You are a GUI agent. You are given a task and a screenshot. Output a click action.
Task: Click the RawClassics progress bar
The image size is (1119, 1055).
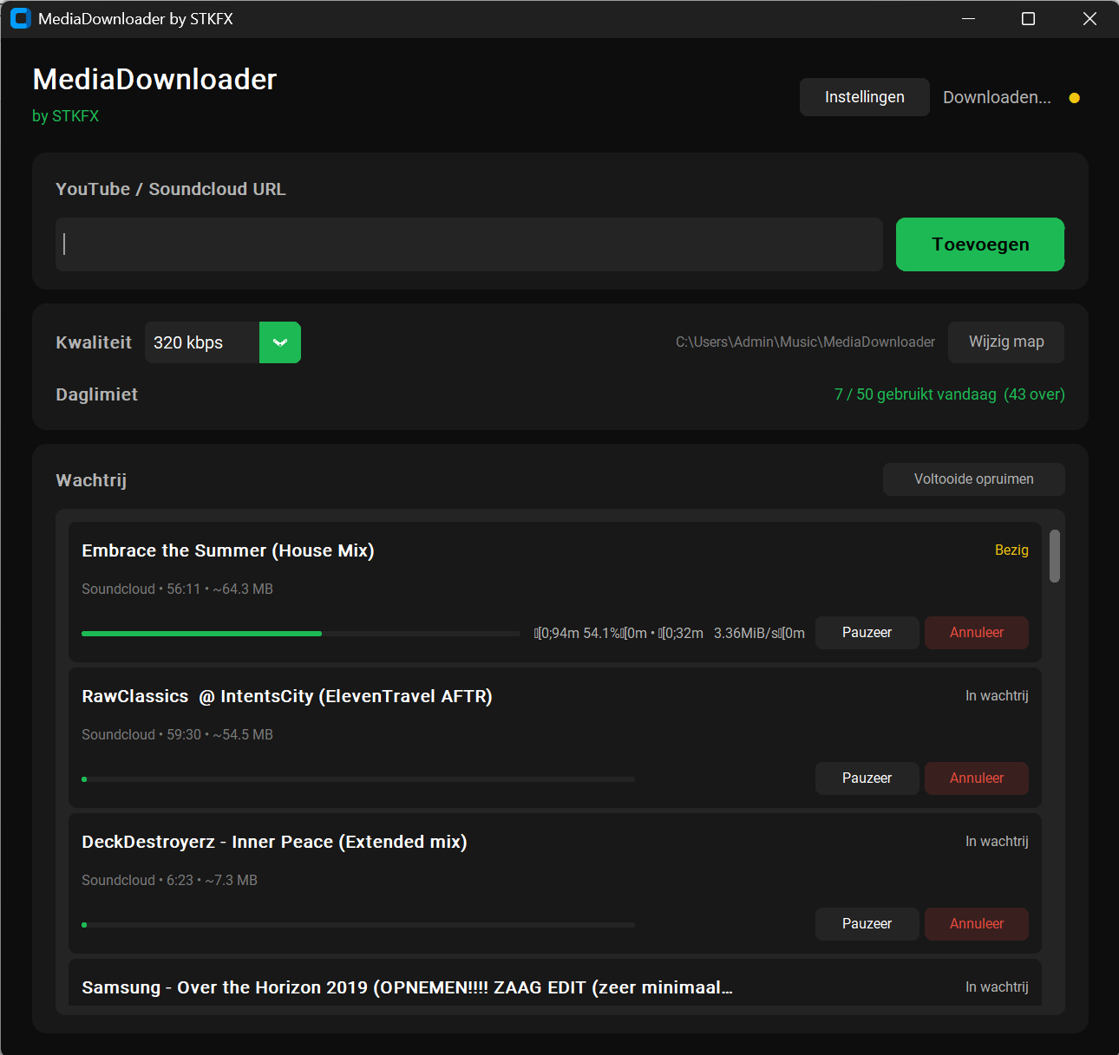pyautogui.click(x=358, y=779)
